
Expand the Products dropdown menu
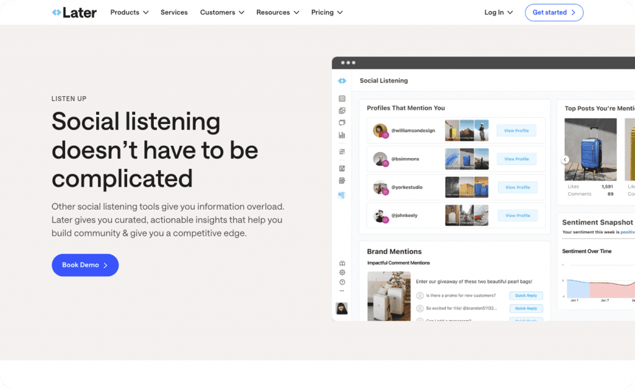[x=130, y=12]
